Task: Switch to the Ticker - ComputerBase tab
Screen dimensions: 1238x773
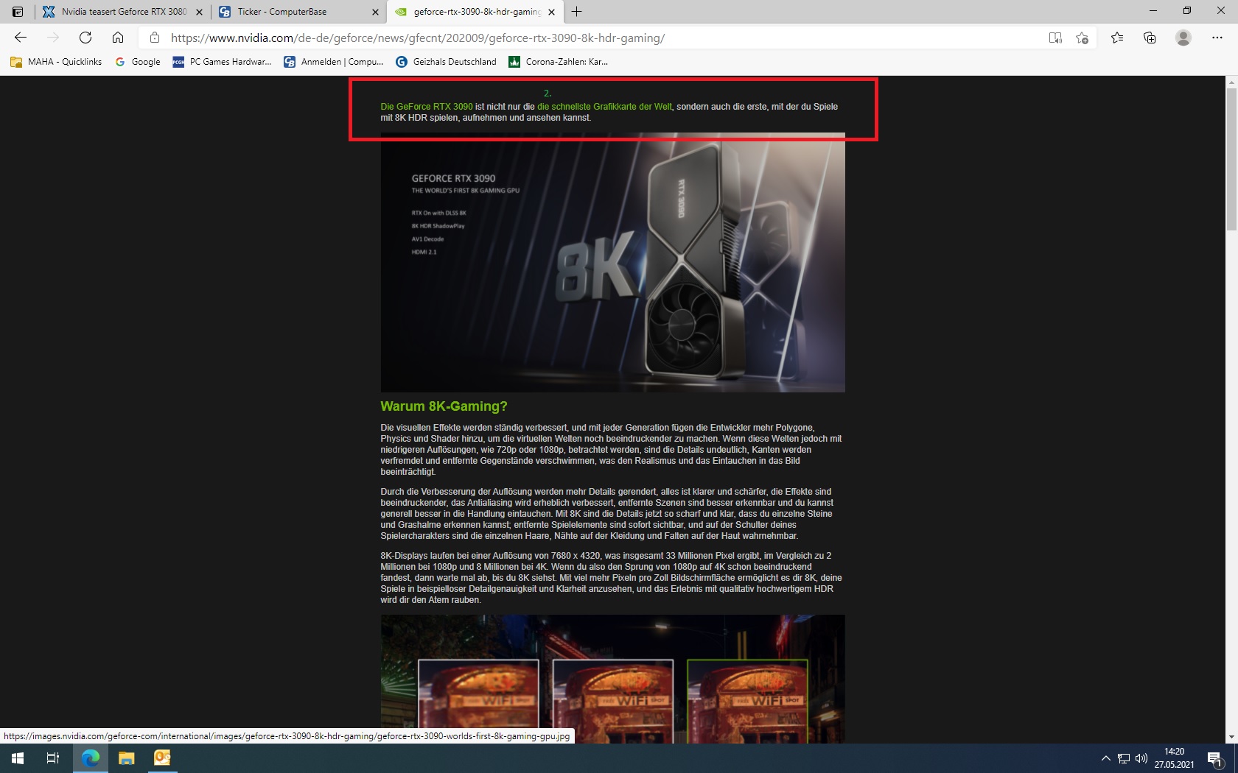Action: click(298, 12)
